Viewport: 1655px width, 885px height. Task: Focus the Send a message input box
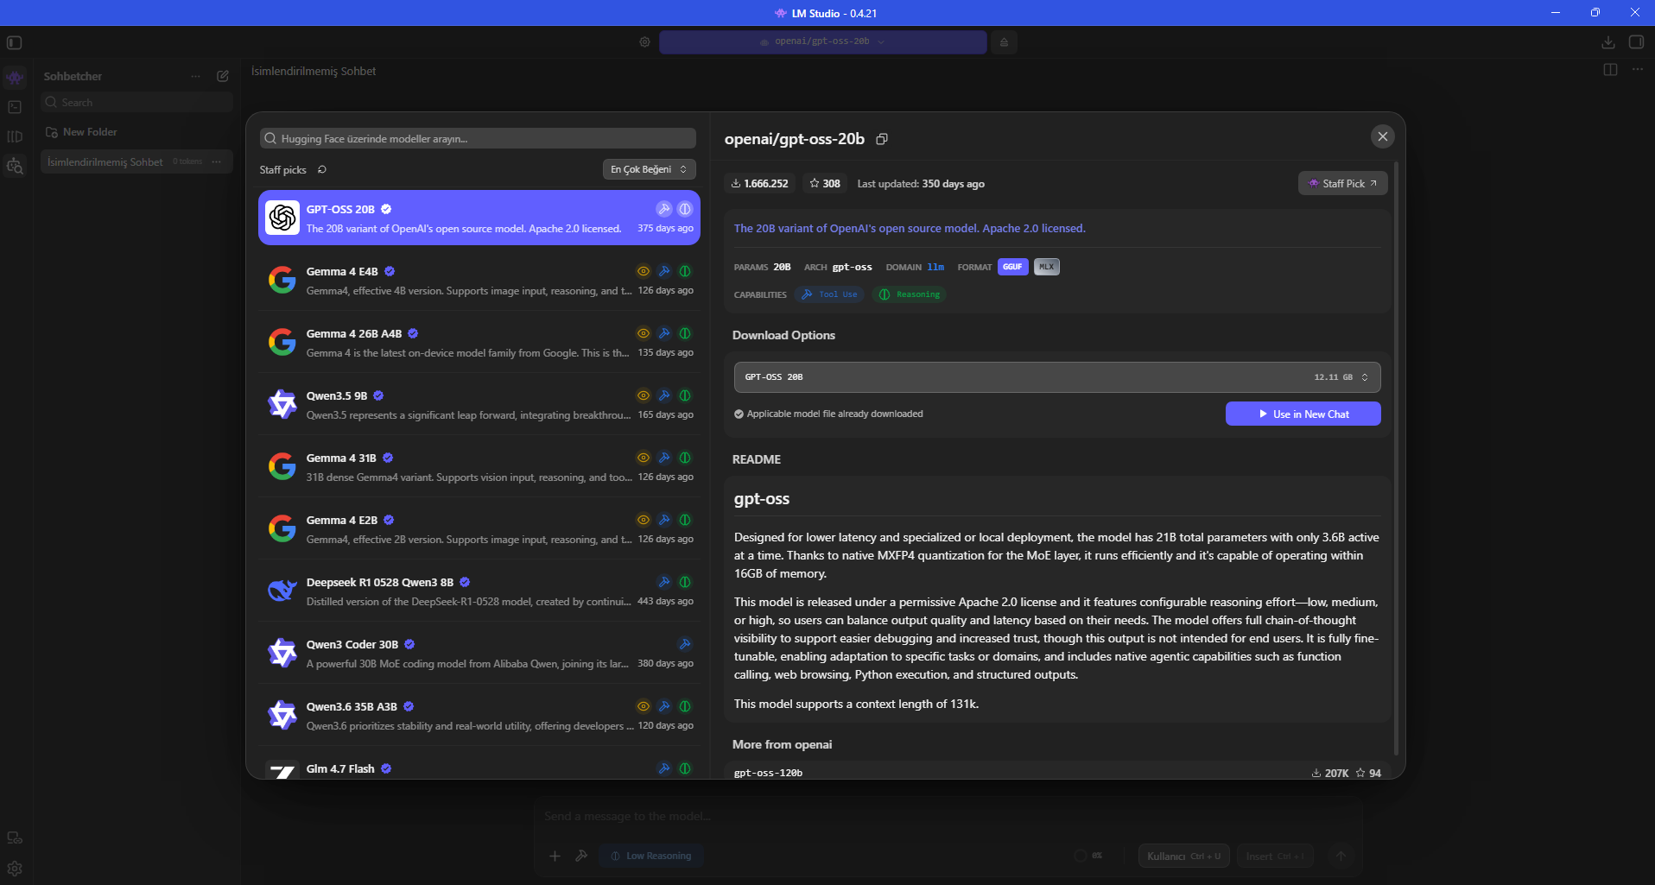pos(946,817)
